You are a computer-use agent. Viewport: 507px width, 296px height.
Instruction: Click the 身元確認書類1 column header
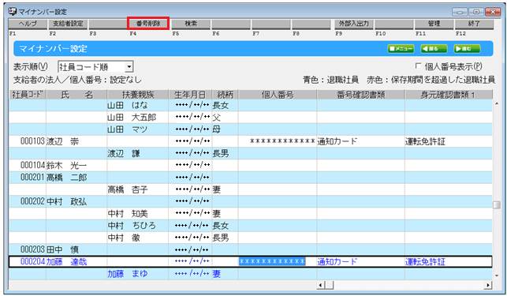(x=449, y=95)
